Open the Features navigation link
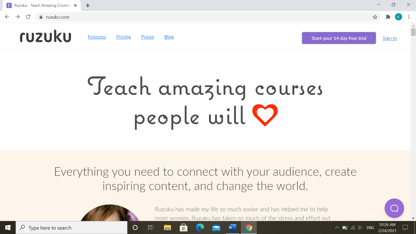 (x=97, y=37)
